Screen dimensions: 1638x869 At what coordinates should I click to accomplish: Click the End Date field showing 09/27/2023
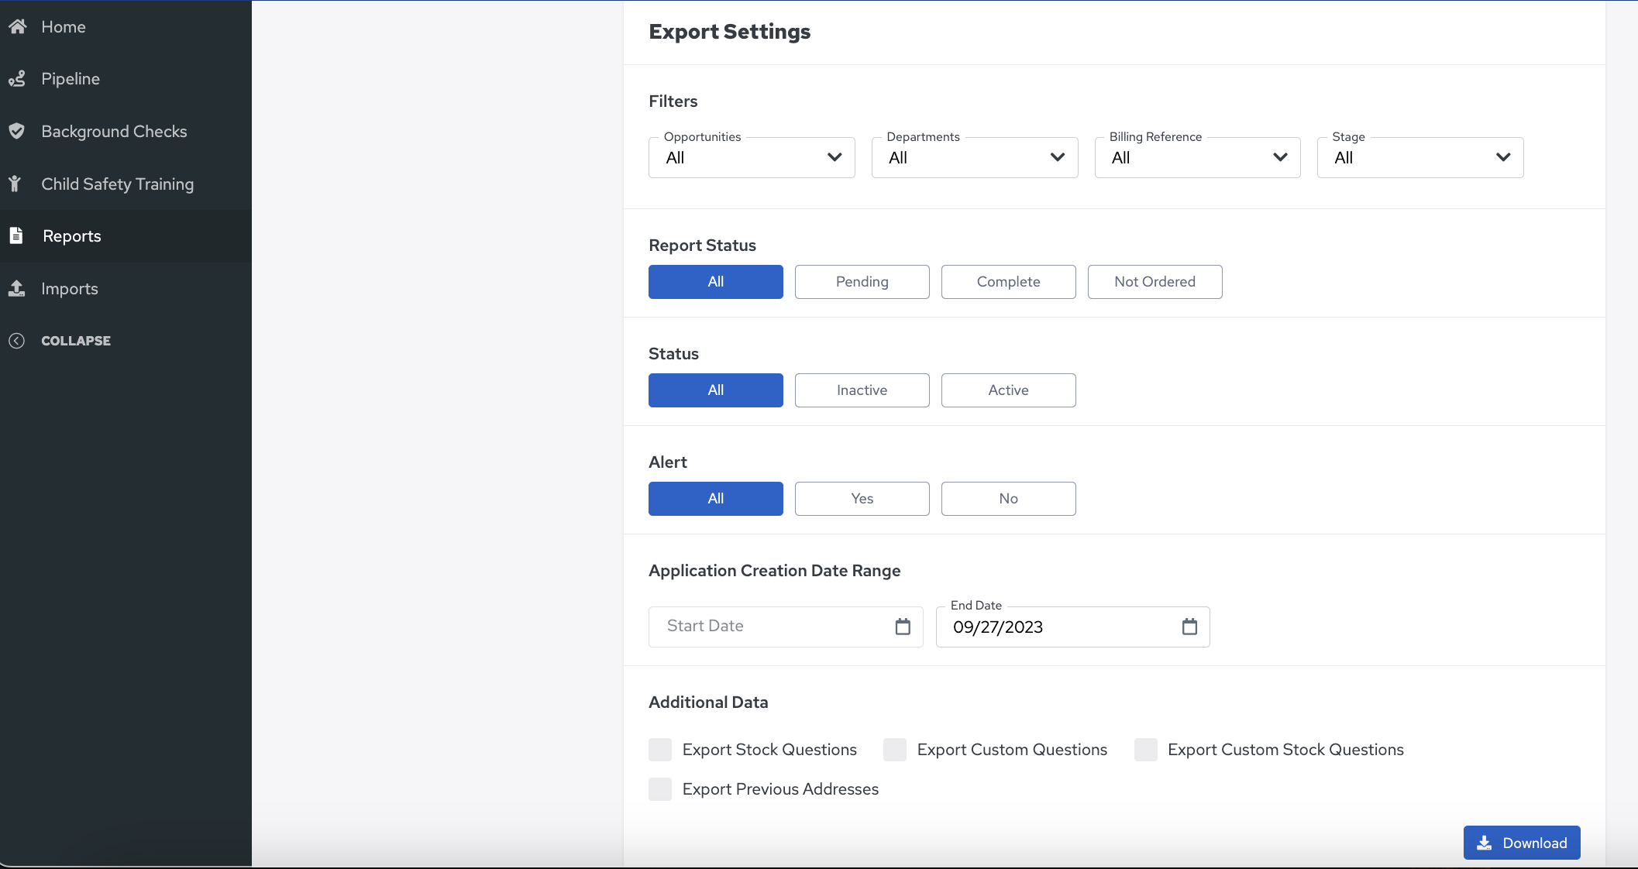point(1073,627)
